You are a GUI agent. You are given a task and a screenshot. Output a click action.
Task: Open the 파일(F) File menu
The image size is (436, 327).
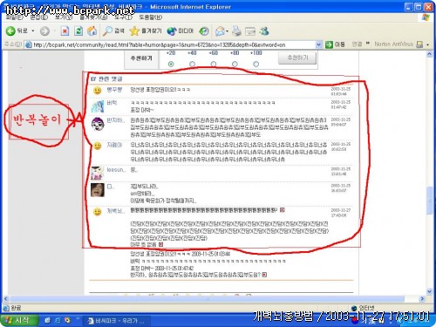point(15,17)
